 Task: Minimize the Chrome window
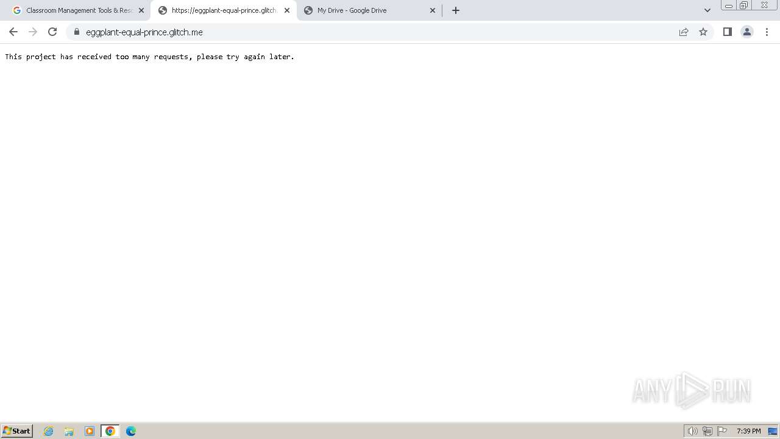click(729, 5)
